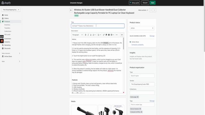205x115 pixels.
Task: Go to previous product arrow
Action: (x=151, y=10)
